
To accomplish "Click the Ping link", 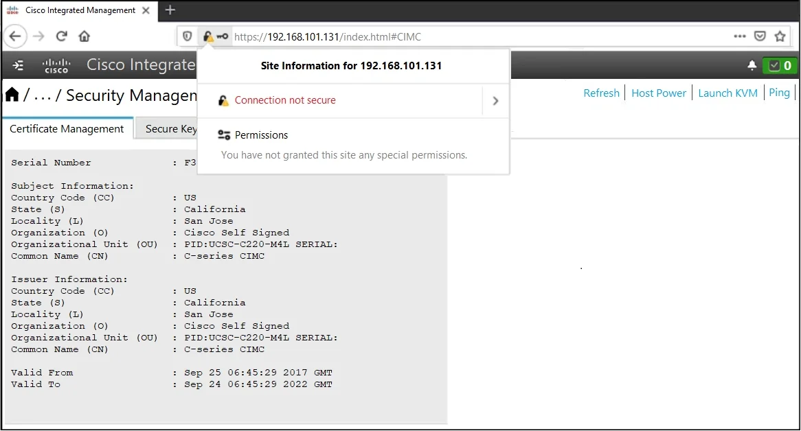I will pyautogui.click(x=780, y=93).
